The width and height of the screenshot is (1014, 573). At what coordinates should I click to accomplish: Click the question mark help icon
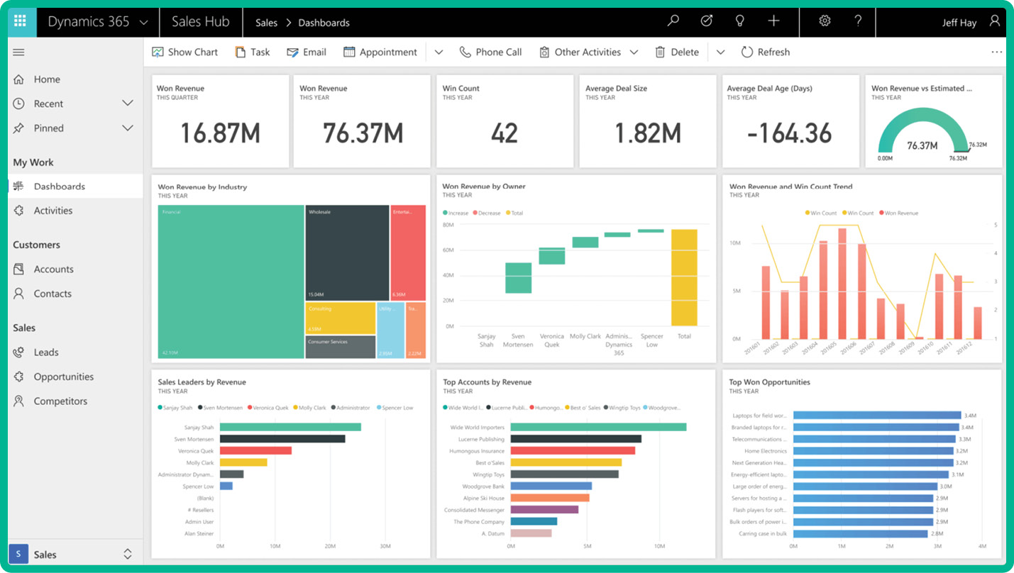[858, 21]
